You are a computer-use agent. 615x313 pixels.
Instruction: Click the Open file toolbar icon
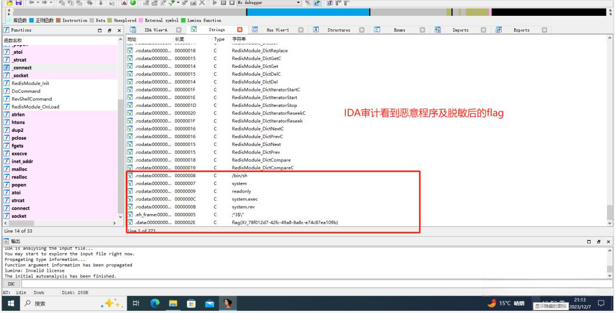click(10, 3)
